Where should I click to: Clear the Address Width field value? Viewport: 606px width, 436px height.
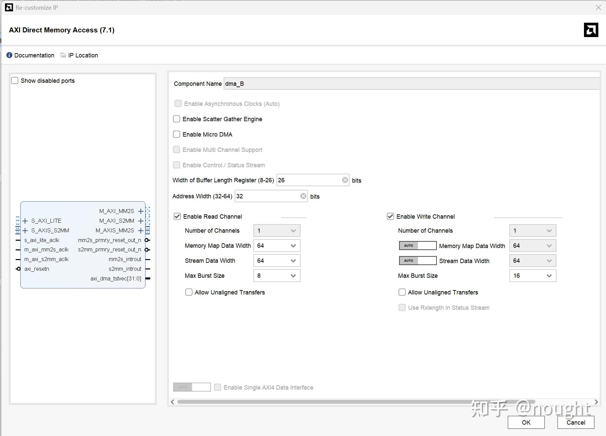point(303,196)
